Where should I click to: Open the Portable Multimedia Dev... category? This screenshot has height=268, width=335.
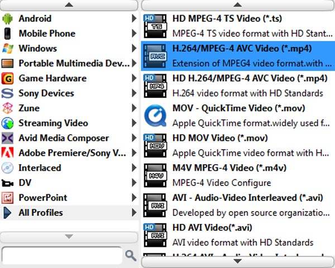coord(69,64)
